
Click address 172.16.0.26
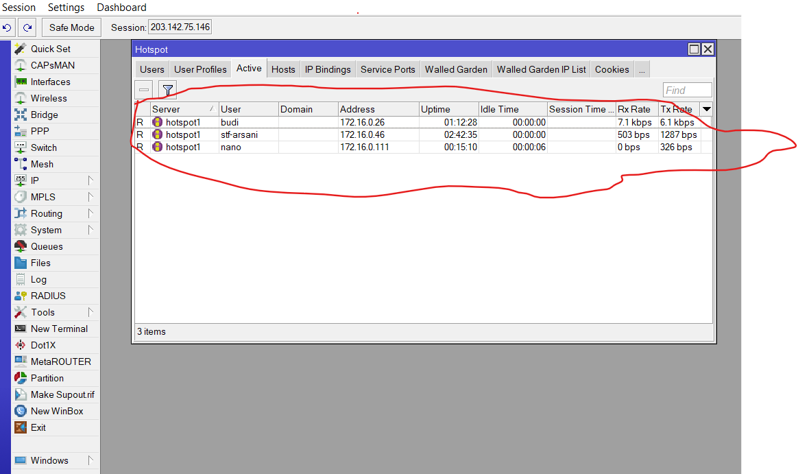point(363,122)
